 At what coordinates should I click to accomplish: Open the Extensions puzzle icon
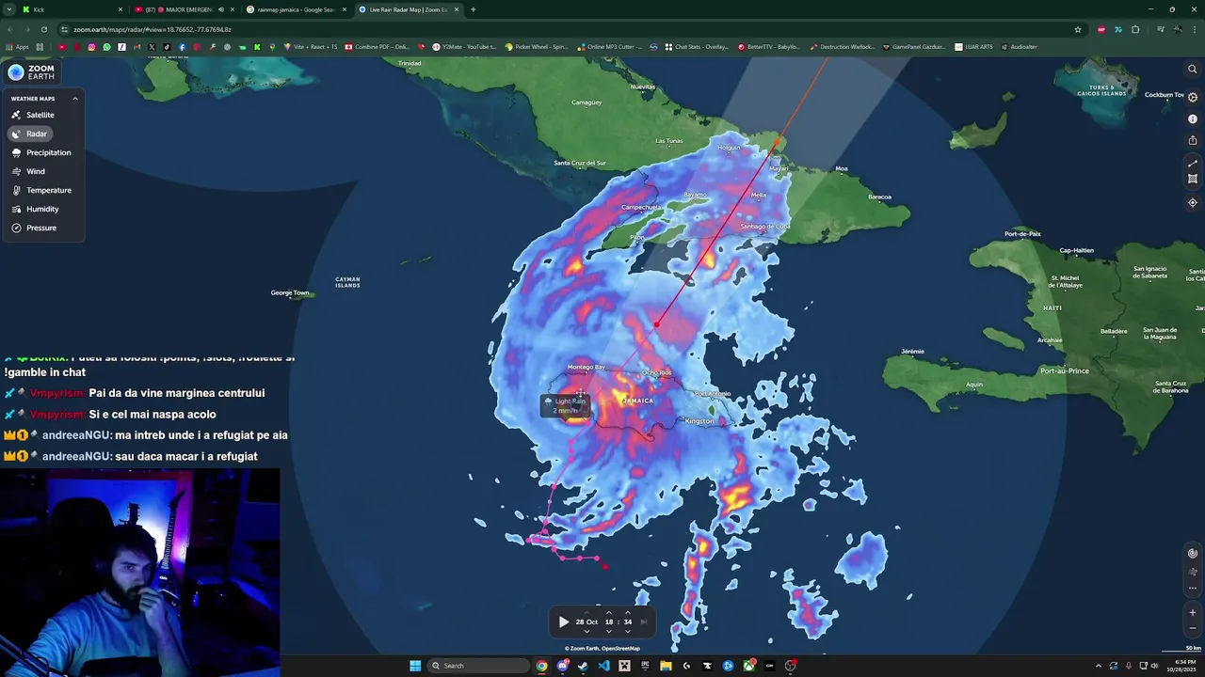pyautogui.click(x=1135, y=29)
